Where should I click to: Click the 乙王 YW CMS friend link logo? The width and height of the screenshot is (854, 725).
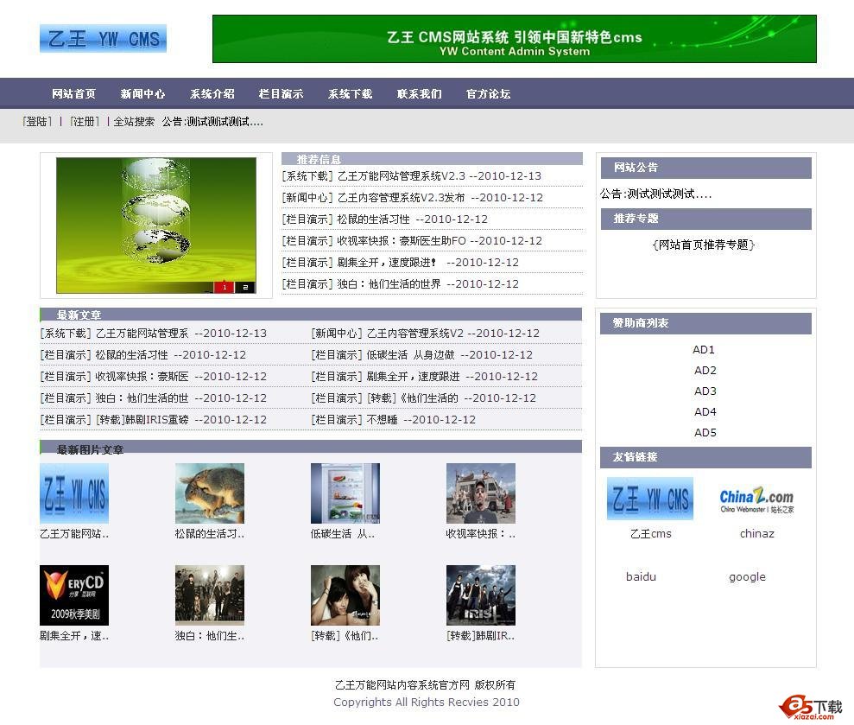point(650,499)
